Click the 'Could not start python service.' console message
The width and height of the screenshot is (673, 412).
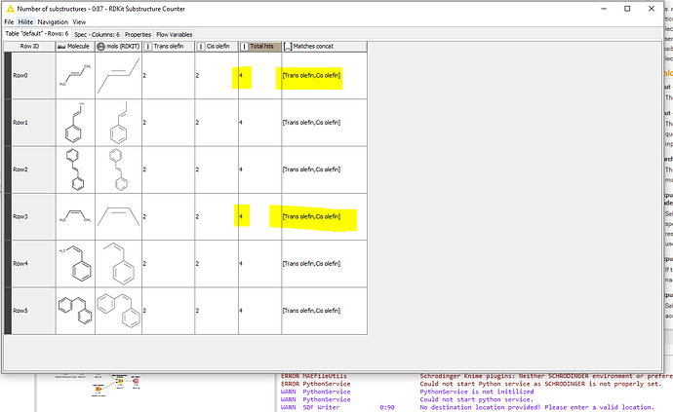click(476, 399)
